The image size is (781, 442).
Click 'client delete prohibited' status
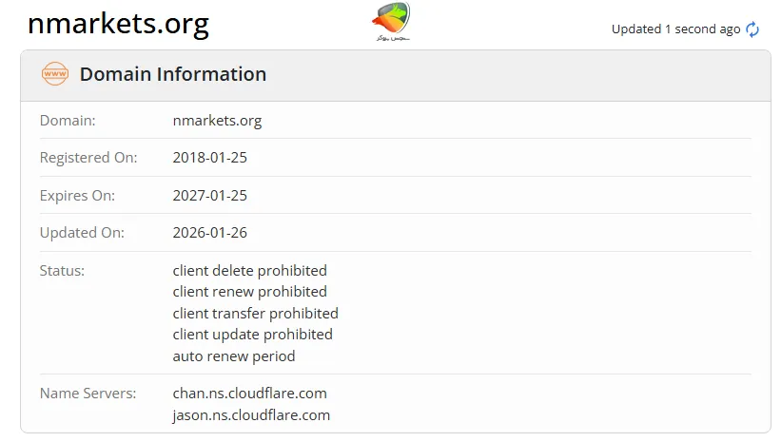(249, 271)
